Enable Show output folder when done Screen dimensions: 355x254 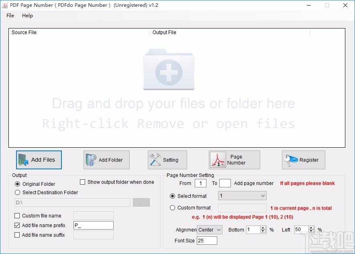point(83,182)
